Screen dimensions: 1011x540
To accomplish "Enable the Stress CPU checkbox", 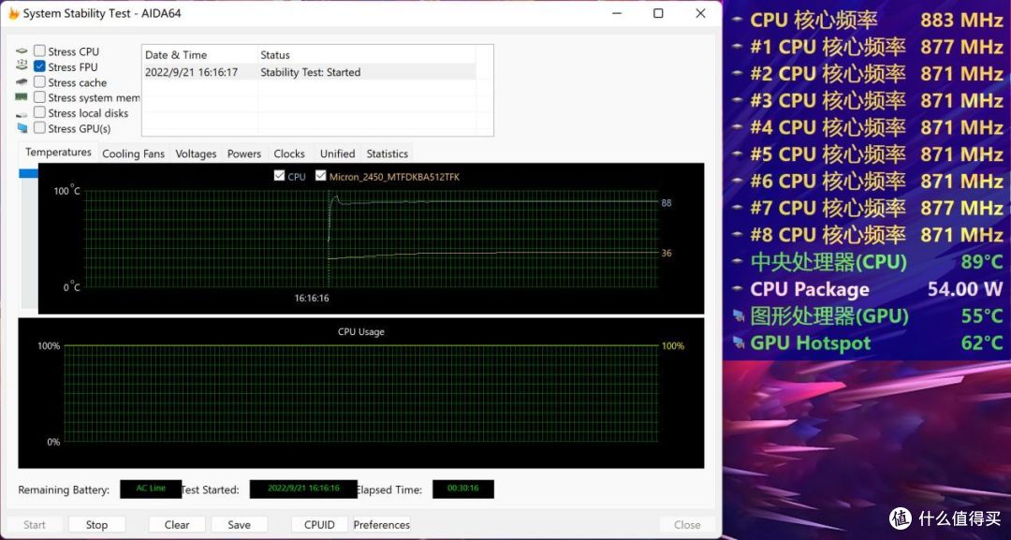I will (x=39, y=51).
